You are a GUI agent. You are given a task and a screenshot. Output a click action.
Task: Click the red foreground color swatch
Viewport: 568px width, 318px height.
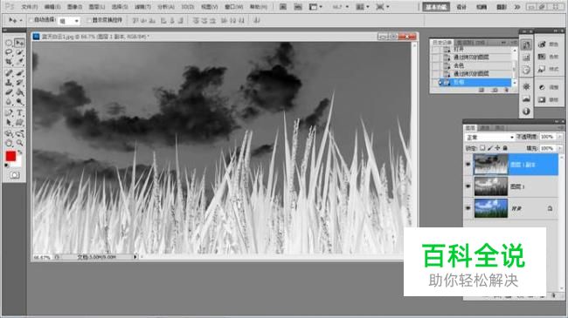[x=10, y=156]
